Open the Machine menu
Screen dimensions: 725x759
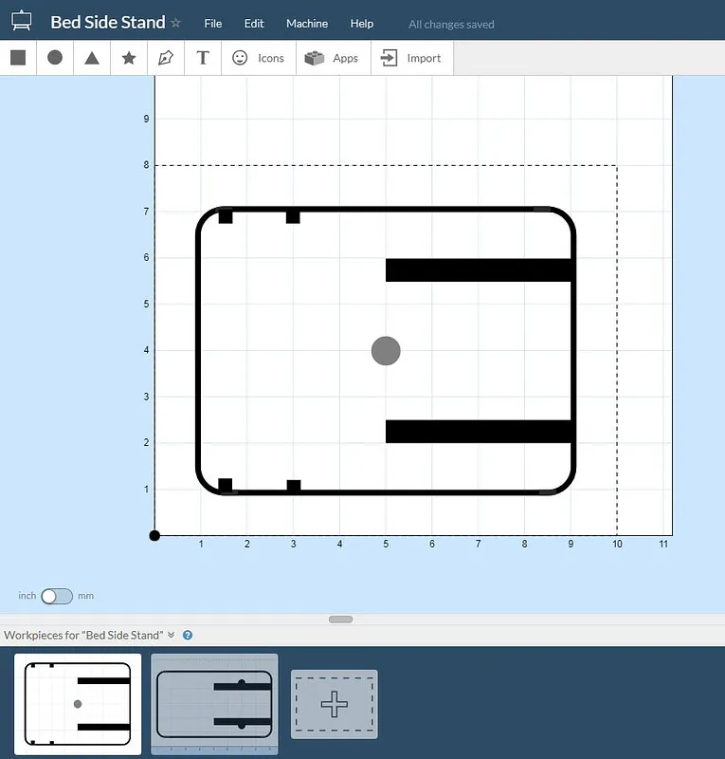[307, 24]
